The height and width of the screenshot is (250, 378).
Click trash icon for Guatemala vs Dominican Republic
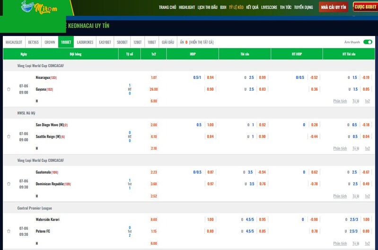coord(9,184)
